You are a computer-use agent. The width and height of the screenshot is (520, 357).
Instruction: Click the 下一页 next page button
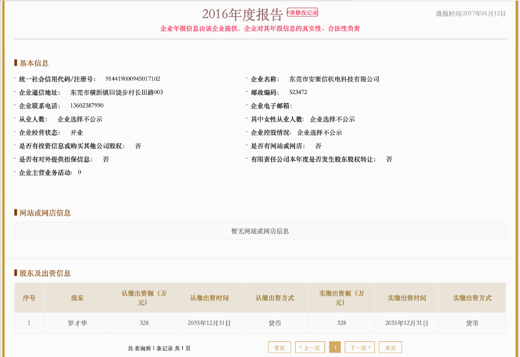pos(360,348)
